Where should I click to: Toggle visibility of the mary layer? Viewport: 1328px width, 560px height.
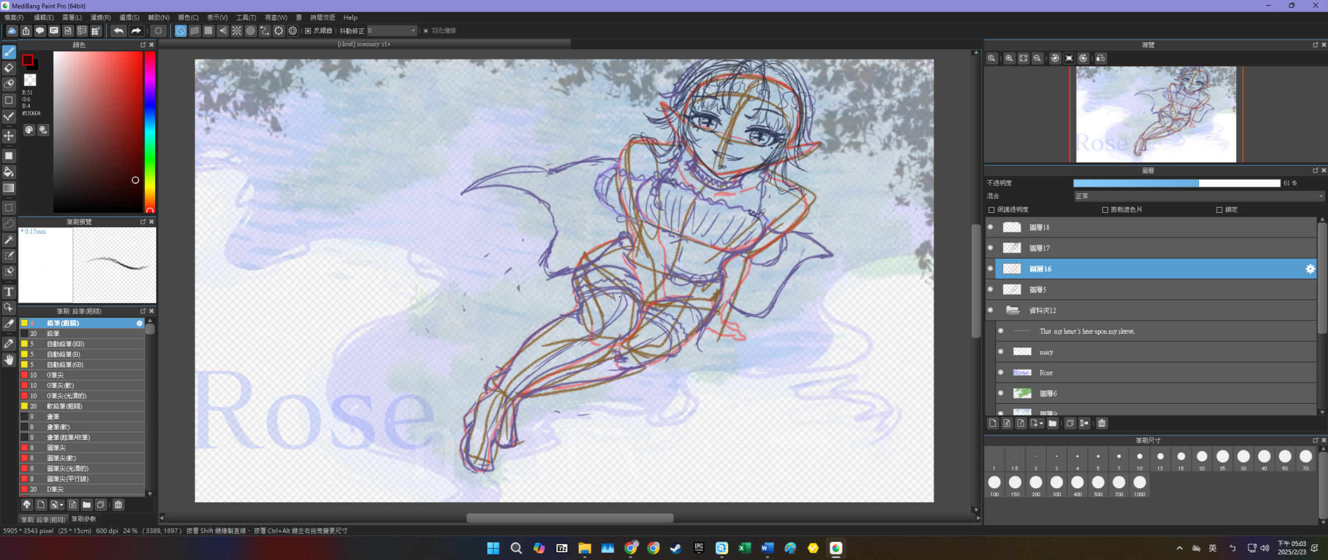(1001, 352)
